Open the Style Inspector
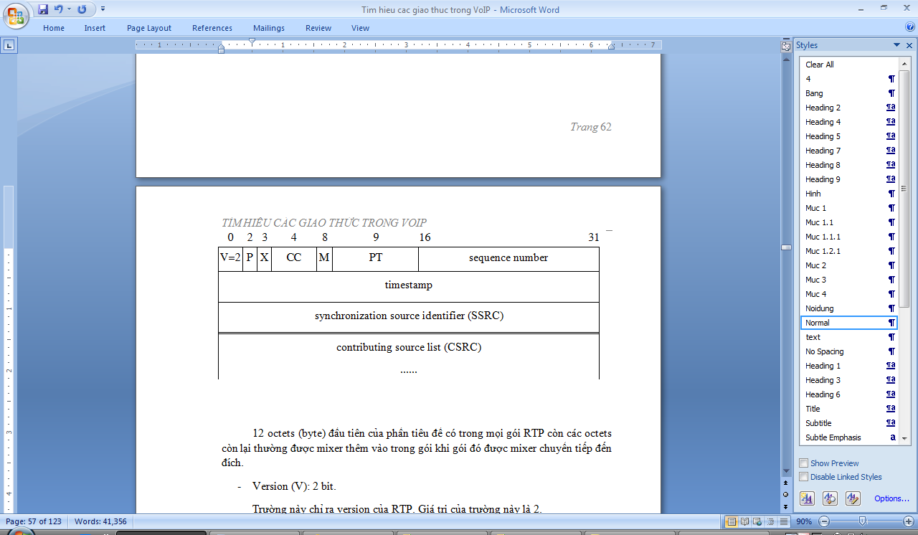 pos(830,498)
